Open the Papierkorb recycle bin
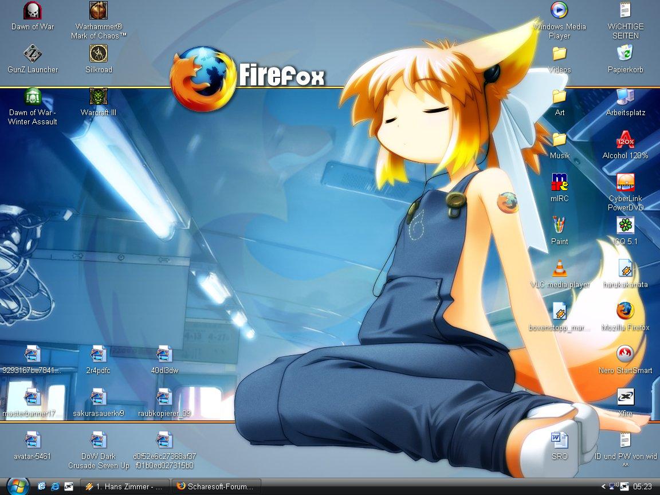This screenshot has height=495, width=660. [x=625, y=54]
